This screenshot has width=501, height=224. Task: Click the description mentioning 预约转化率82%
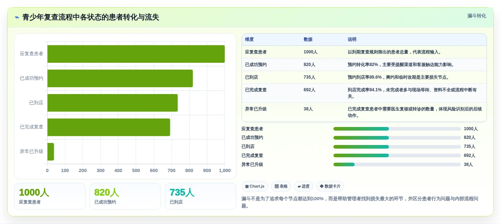tap(402, 65)
